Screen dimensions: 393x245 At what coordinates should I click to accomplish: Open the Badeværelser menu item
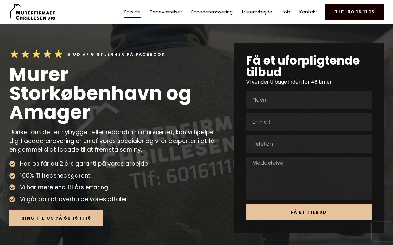(x=166, y=12)
